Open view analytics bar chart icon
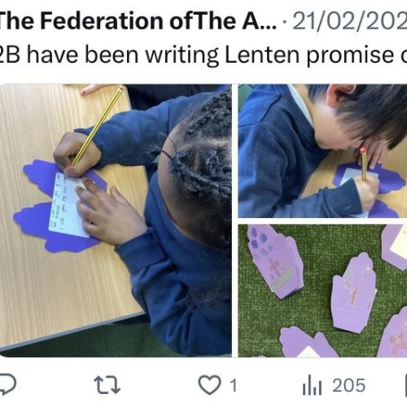The height and width of the screenshot is (407, 407). point(312,385)
